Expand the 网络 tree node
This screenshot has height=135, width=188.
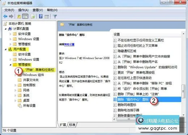coord(15,90)
